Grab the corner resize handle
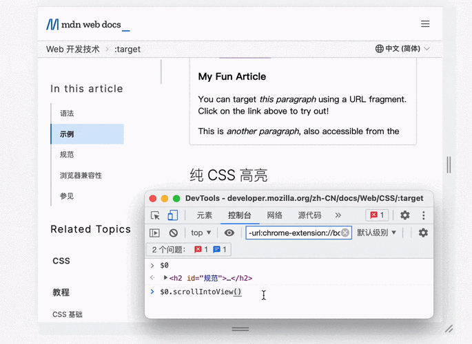Viewport: 472px width, 344px height. pyautogui.click(x=449, y=329)
